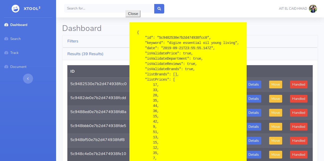
Task: Open the Search menu item
Action: (x=16, y=39)
